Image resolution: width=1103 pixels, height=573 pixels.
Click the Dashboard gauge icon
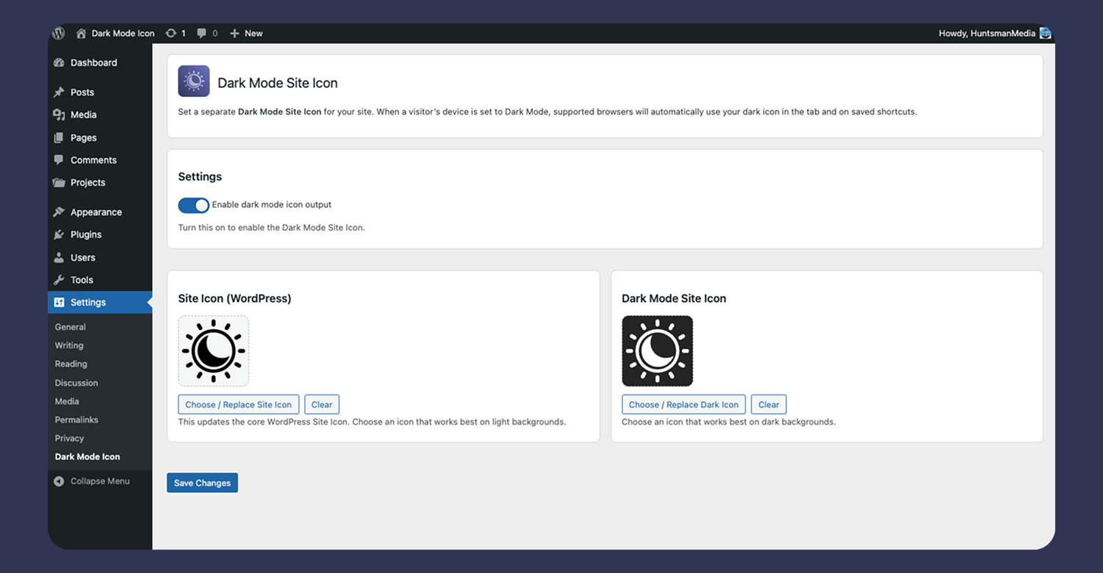pos(59,62)
